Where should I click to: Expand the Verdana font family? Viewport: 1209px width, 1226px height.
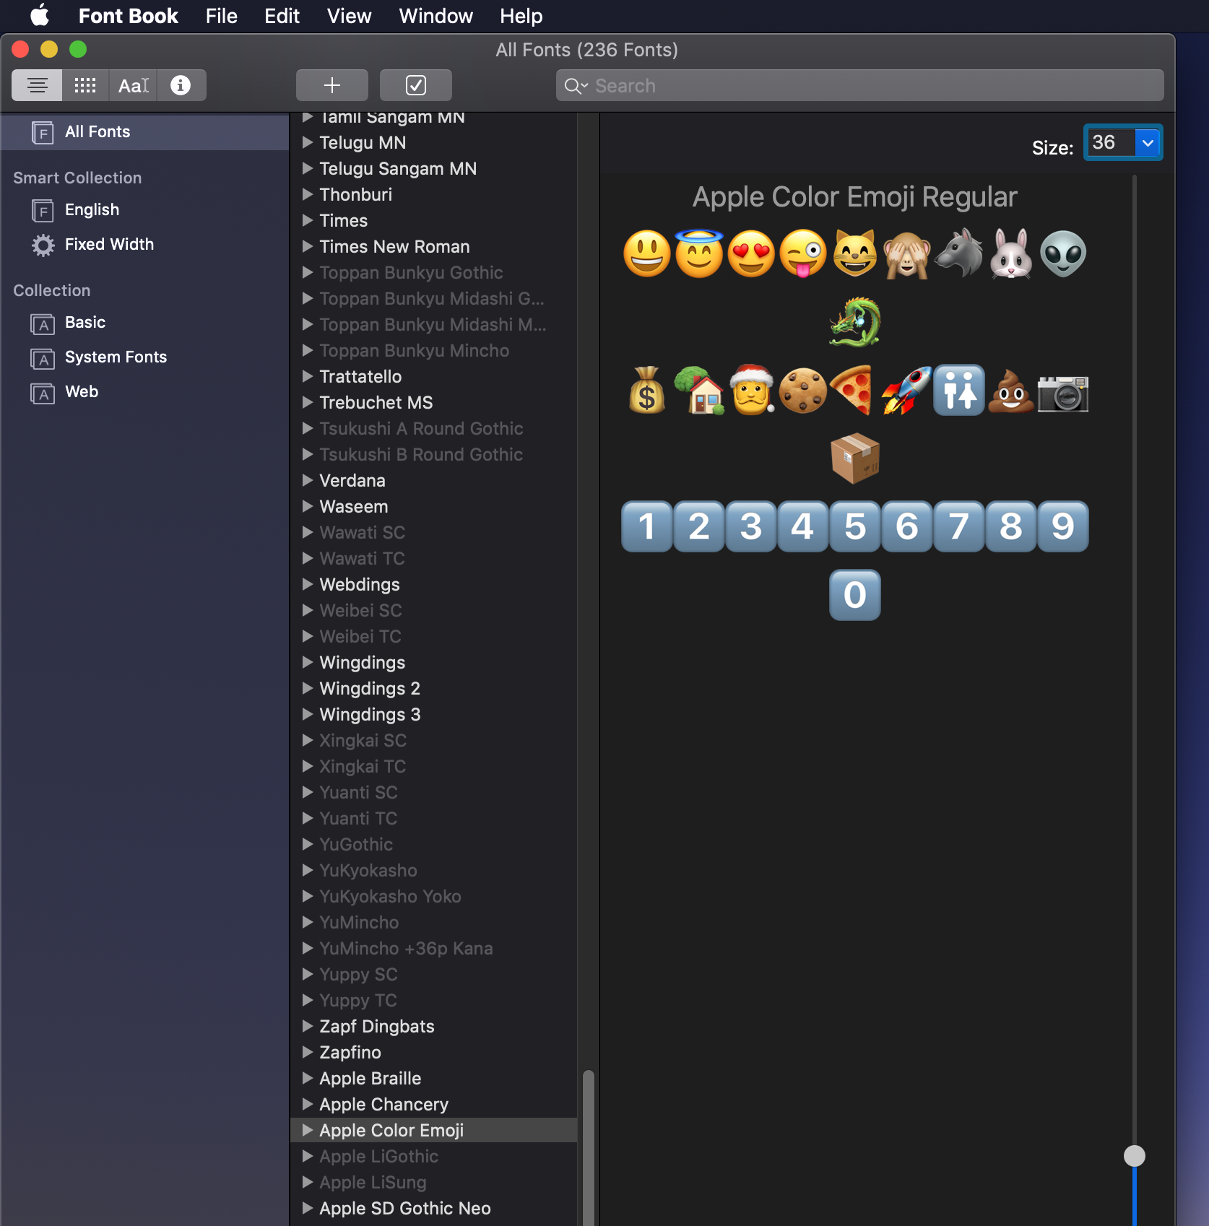(x=308, y=480)
